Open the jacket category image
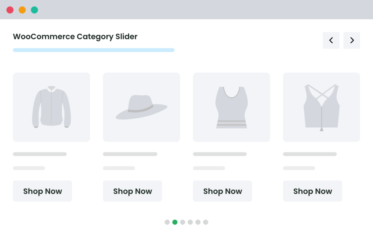 51,107
